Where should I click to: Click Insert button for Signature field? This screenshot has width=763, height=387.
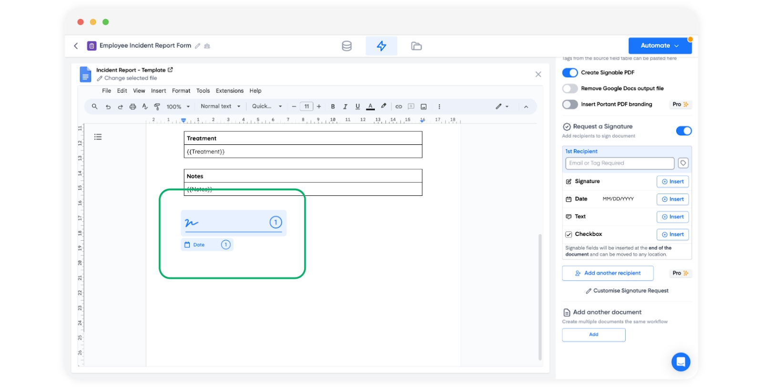pos(672,182)
